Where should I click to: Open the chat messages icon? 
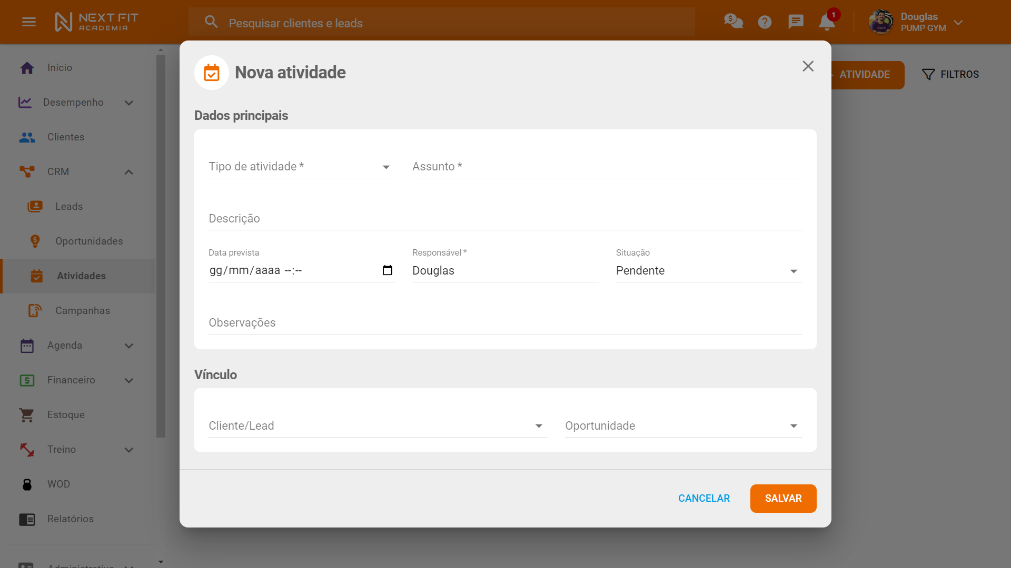pyautogui.click(x=796, y=22)
